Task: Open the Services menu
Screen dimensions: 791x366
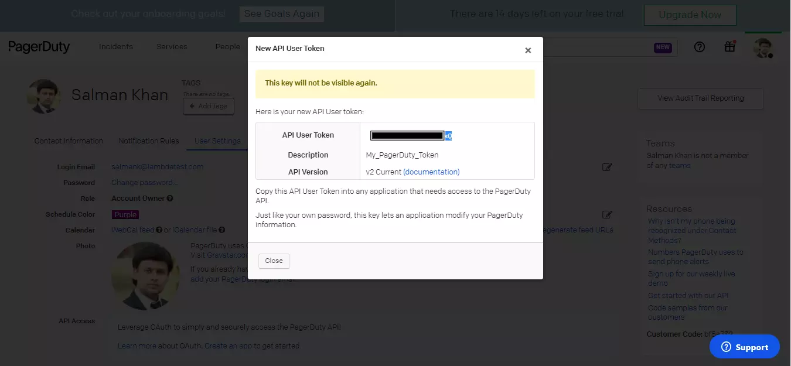Action: (172, 47)
